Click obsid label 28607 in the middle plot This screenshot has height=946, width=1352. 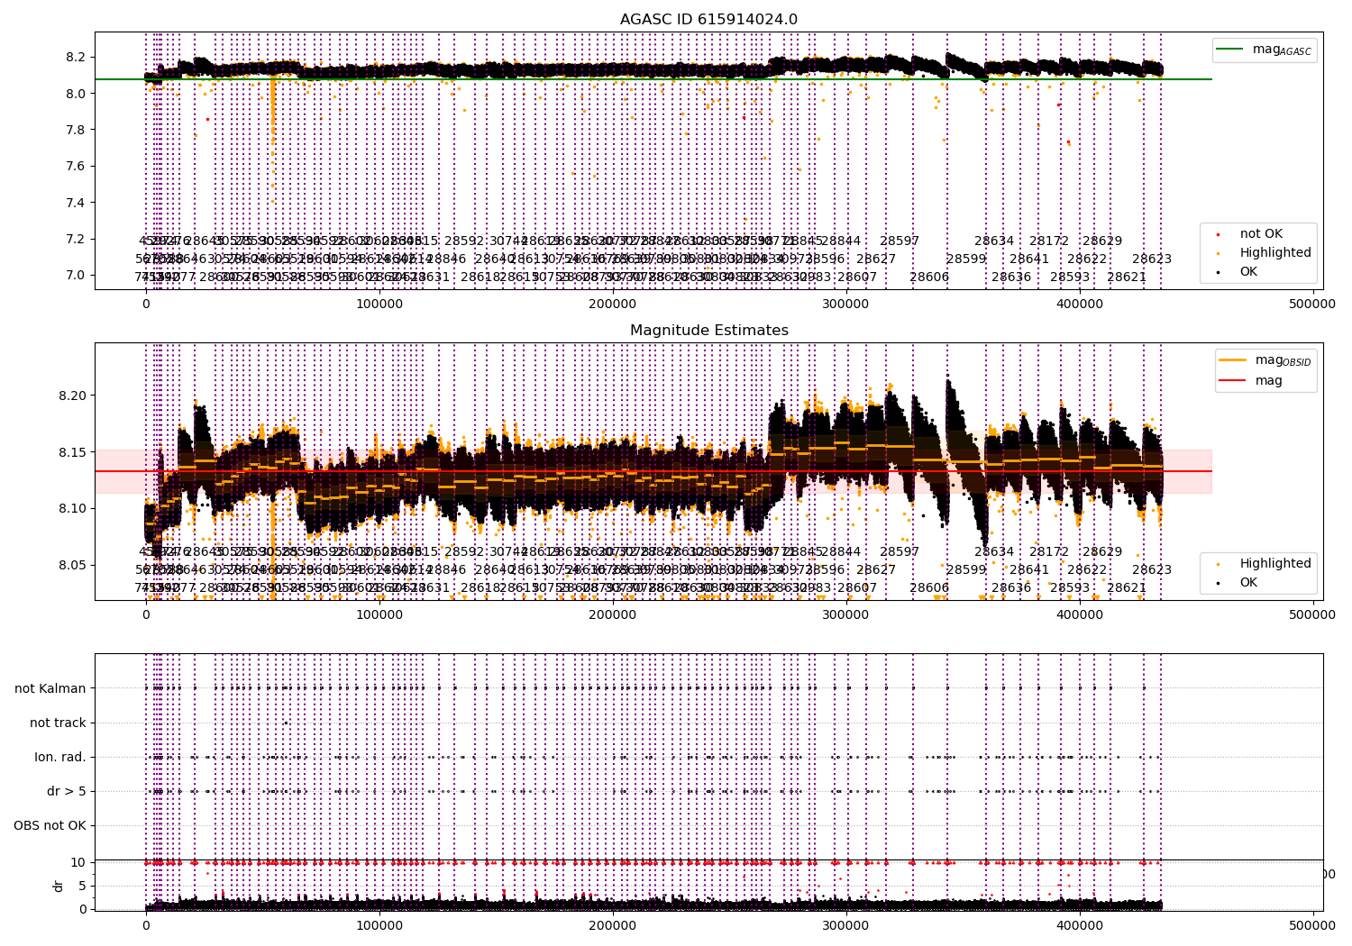coord(857,588)
